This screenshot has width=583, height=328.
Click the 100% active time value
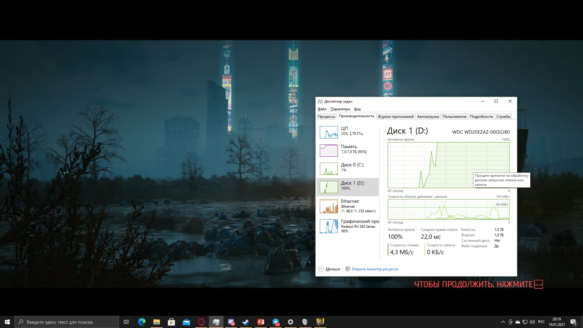coord(395,237)
